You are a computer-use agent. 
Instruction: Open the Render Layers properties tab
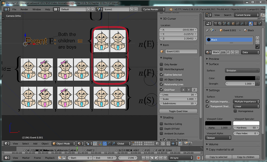coord(220,24)
